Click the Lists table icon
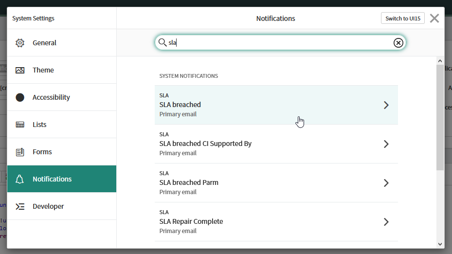452x254 pixels. click(20, 125)
